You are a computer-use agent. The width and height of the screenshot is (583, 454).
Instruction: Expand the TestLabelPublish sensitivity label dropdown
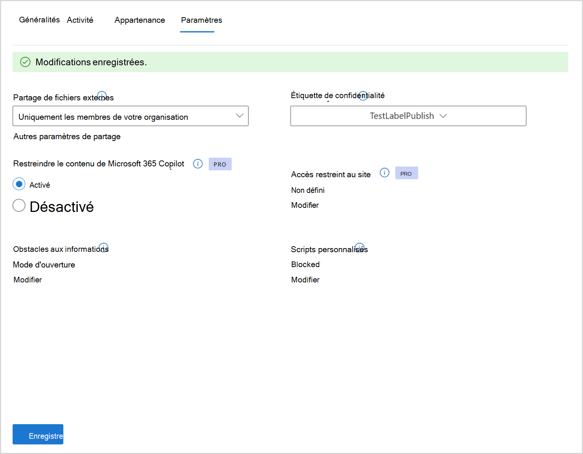click(408, 116)
